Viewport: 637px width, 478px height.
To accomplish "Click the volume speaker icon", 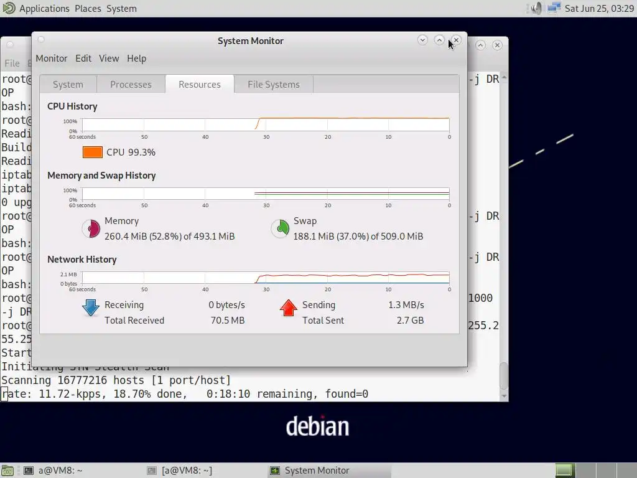I will (x=536, y=8).
